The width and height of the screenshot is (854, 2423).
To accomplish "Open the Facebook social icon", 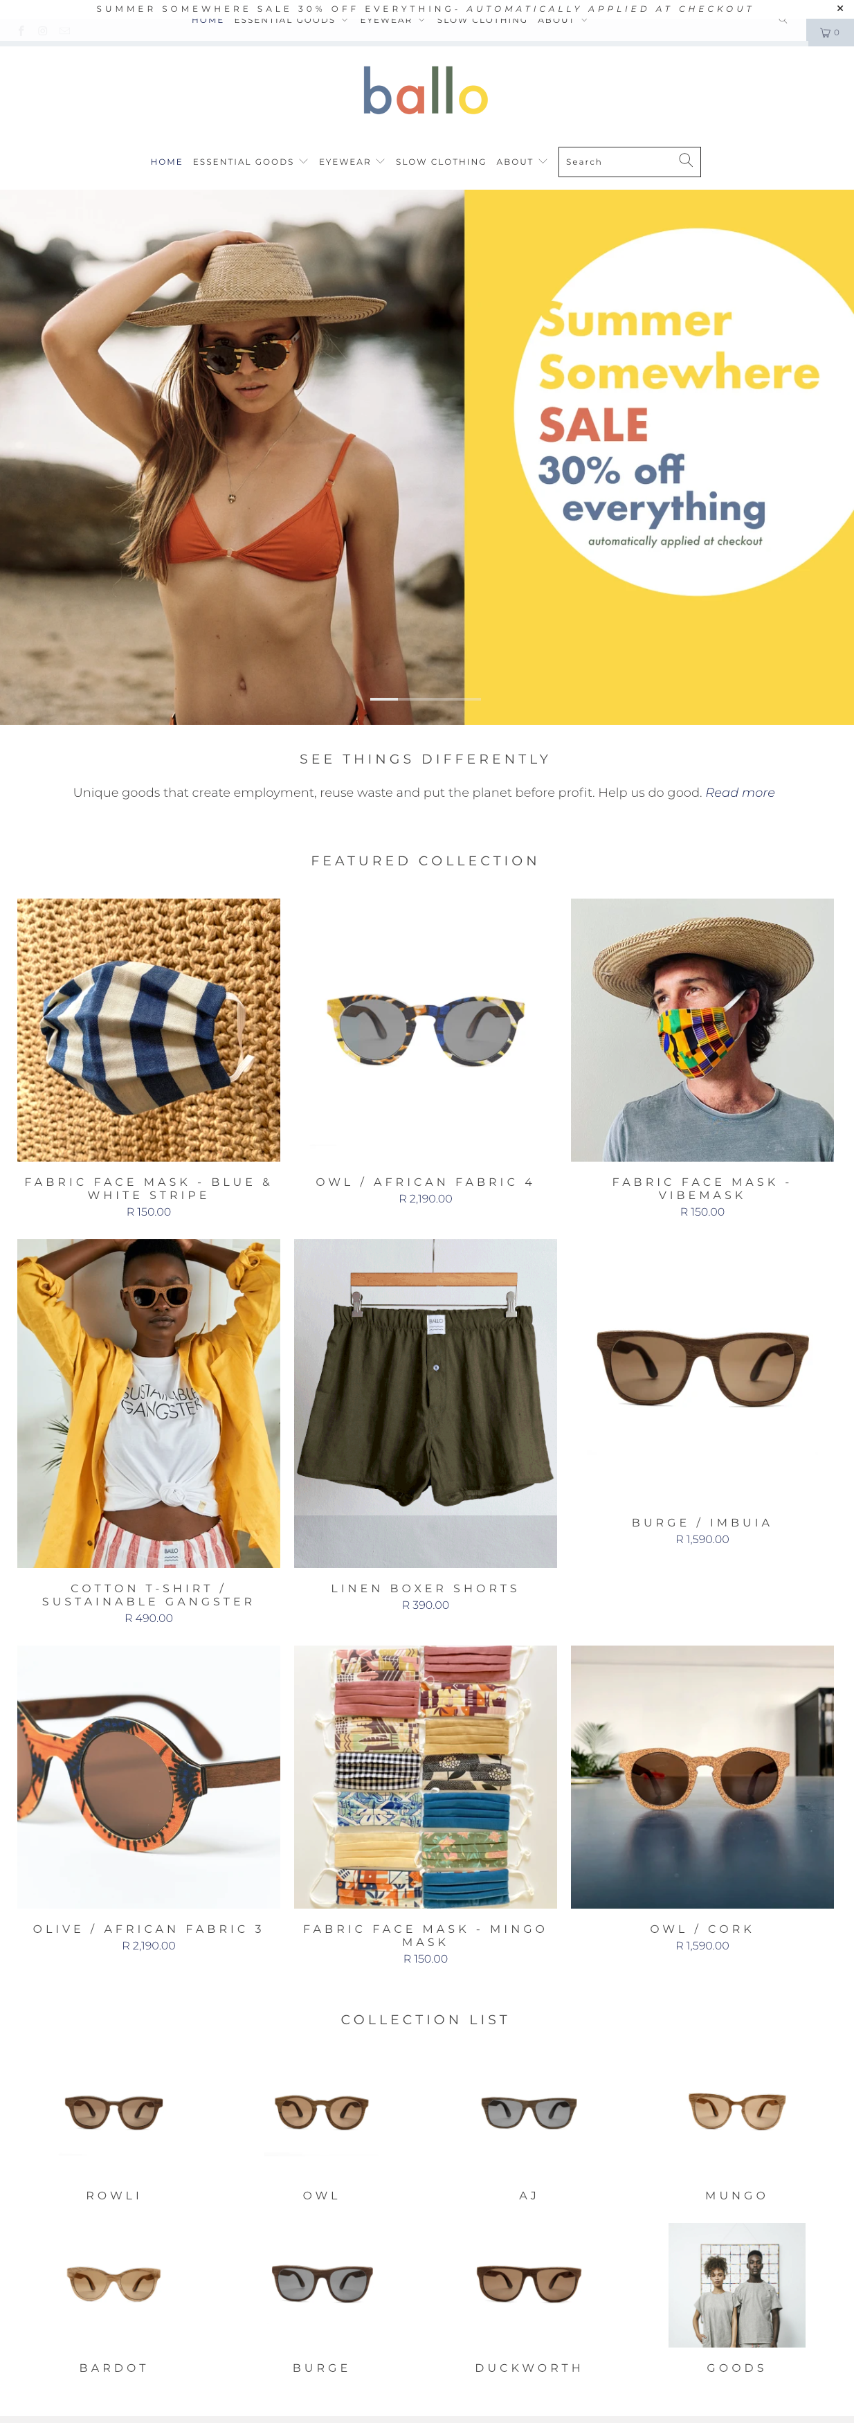I will (21, 31).
